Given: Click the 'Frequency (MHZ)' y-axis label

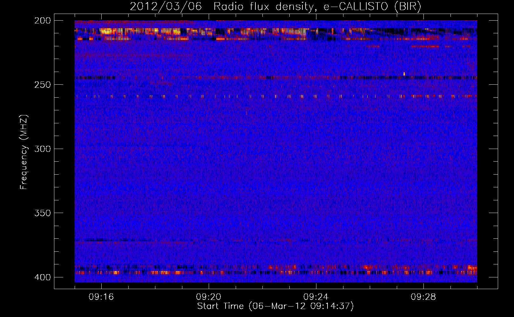Looking at the screenshot, I should (x=24, y=152).
